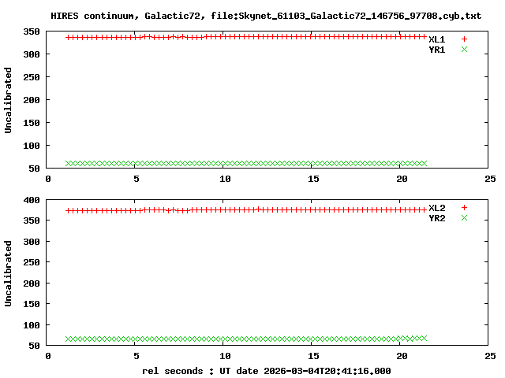Screen dimensions: 505x378
Task: Click the 100 tick label on bottom plot
Action: click(x=32, y=324)
